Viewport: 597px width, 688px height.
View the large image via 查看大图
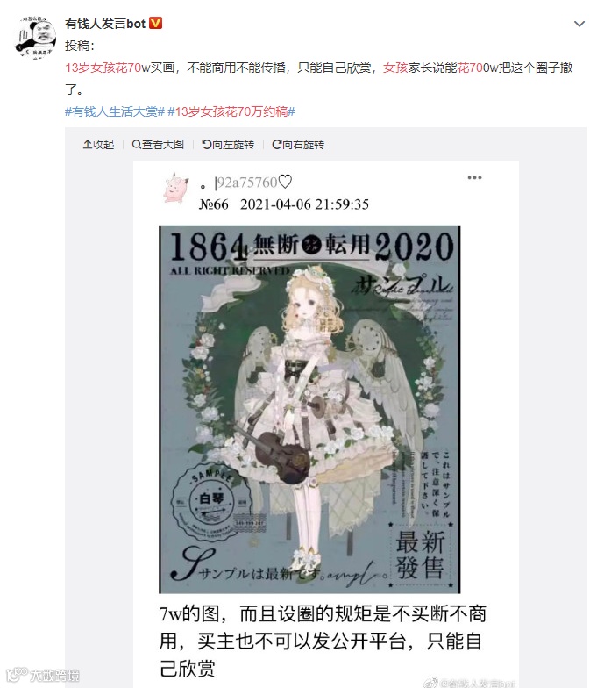[x=158, y=144]
